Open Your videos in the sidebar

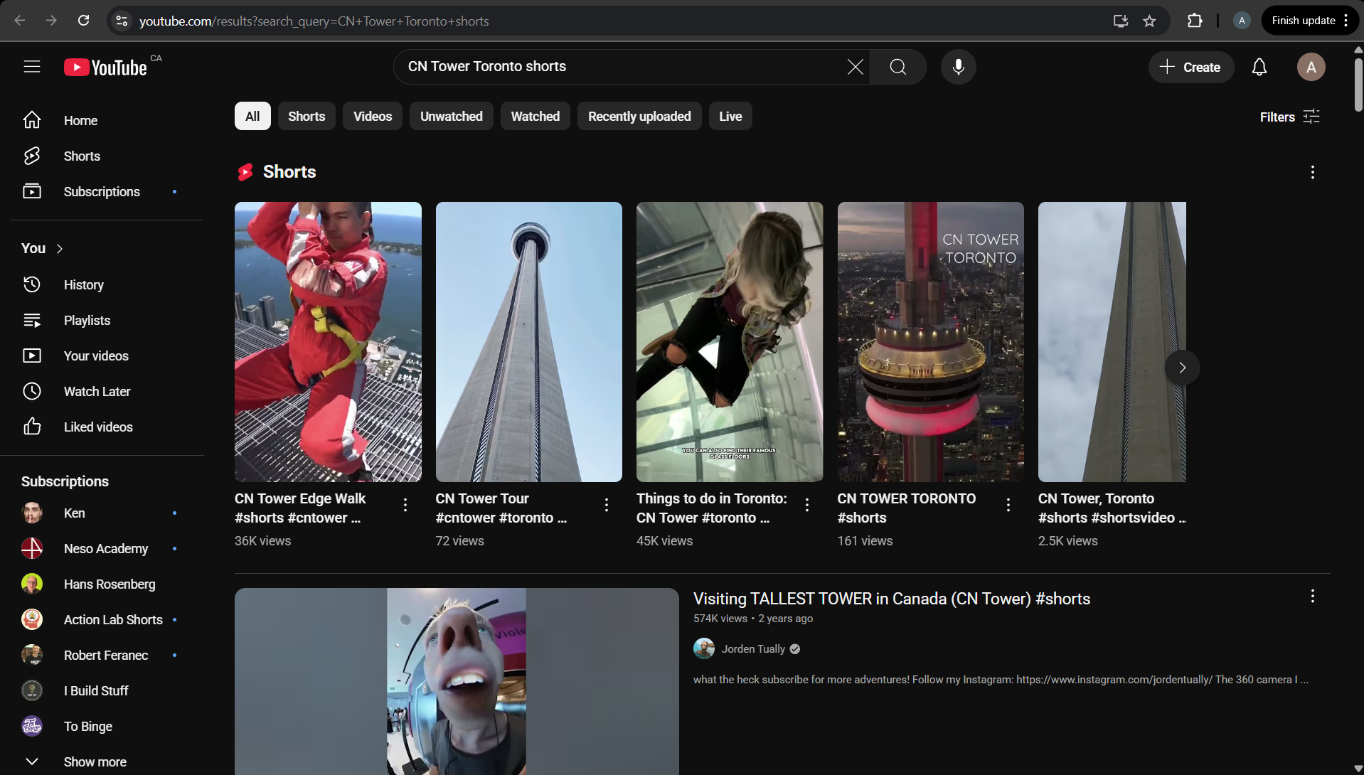pyautogui.click(x=107, y=356)
